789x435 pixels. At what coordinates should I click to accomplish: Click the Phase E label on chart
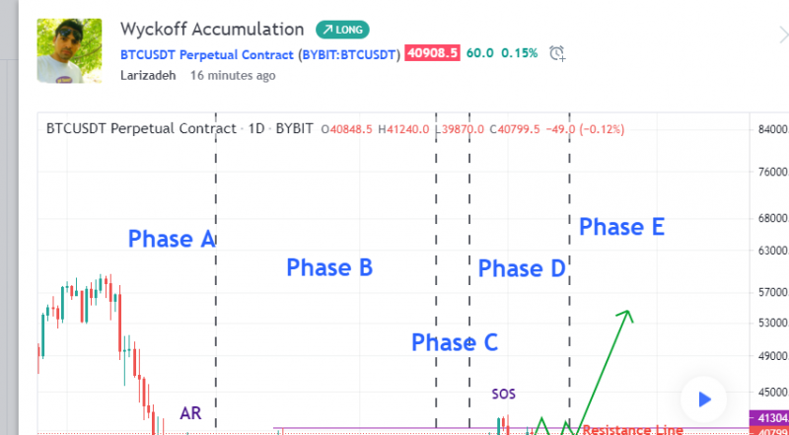(621, 227)
